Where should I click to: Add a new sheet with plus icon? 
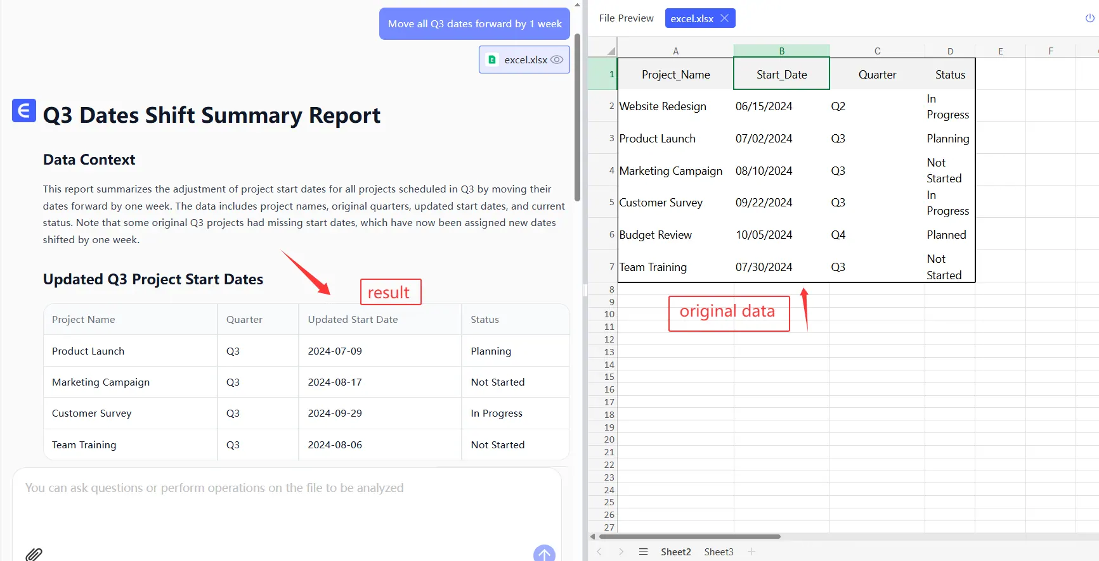(751, 552)
